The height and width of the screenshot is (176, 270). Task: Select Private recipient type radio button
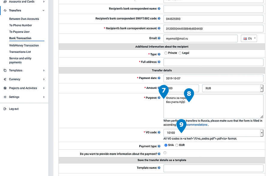pos(166,53)
